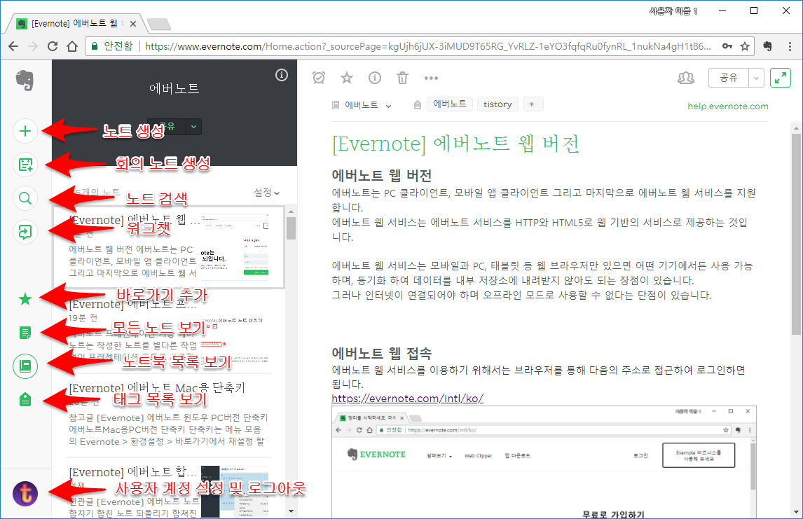Open the notebooks list icon

pos(25,366)
